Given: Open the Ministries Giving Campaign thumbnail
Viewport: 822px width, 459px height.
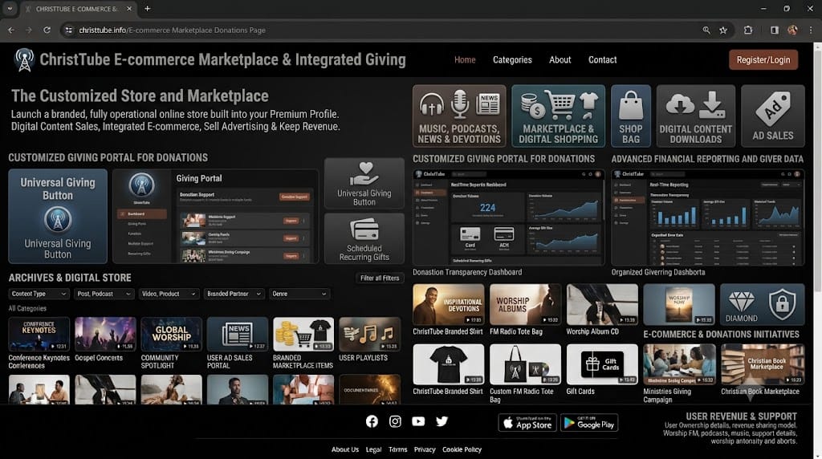Looking at the screenshot, I should tap(679, 364).
